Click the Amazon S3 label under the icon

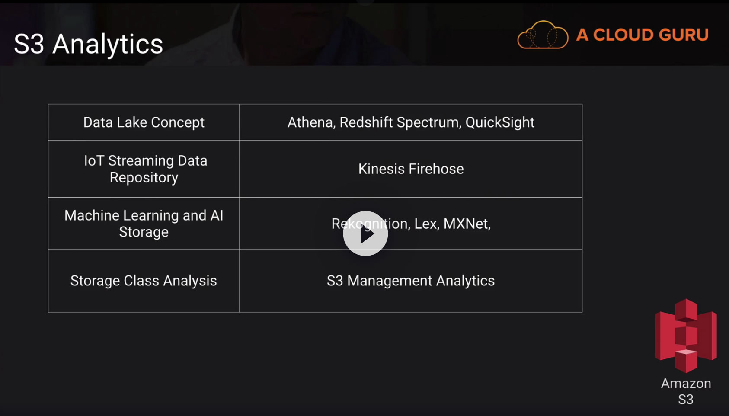pyautogui.click(x=686, y=391)
